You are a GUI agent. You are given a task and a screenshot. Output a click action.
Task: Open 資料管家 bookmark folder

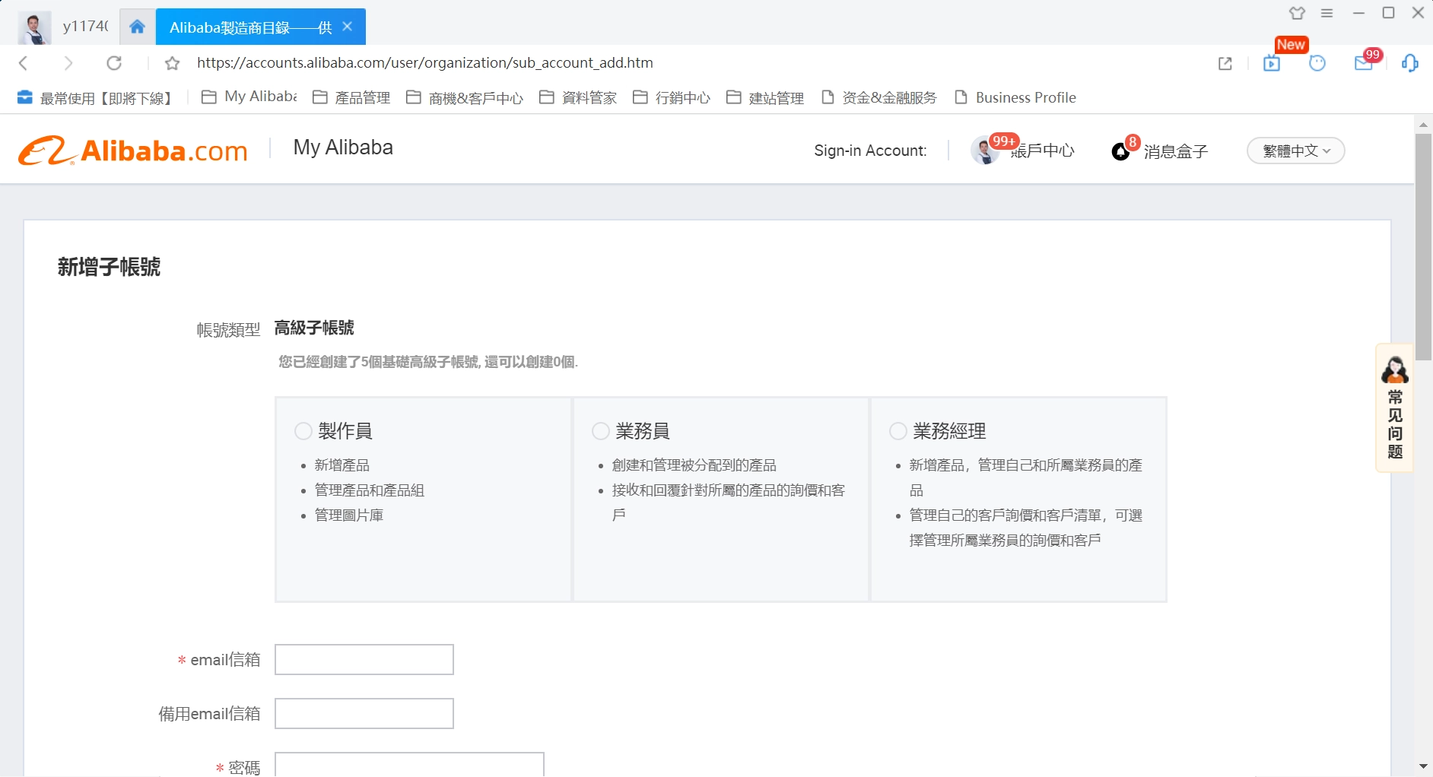click(578, 97)
